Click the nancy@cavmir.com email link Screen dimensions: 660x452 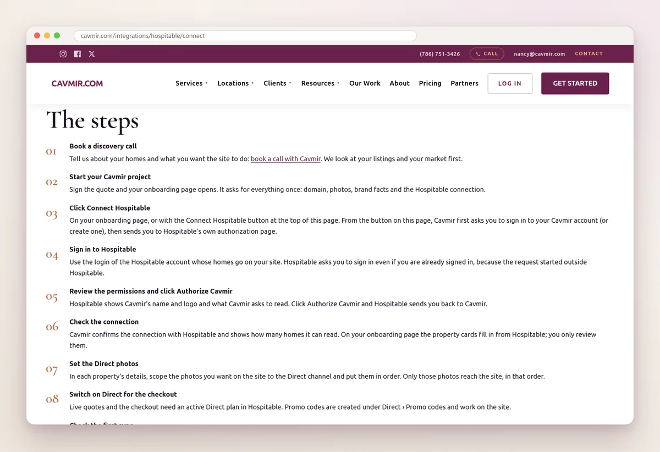pyautogui.click(x=540, y=54)
